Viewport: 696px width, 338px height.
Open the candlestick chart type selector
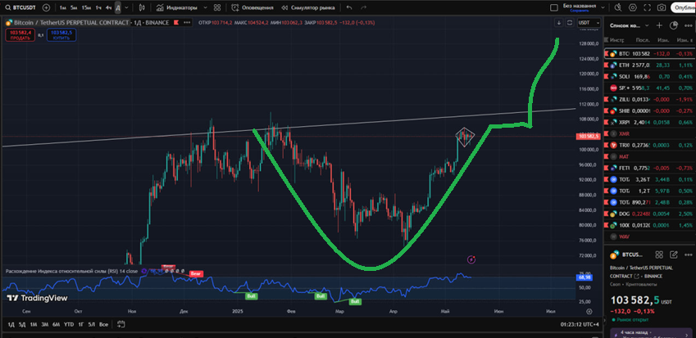click(142, 7)
